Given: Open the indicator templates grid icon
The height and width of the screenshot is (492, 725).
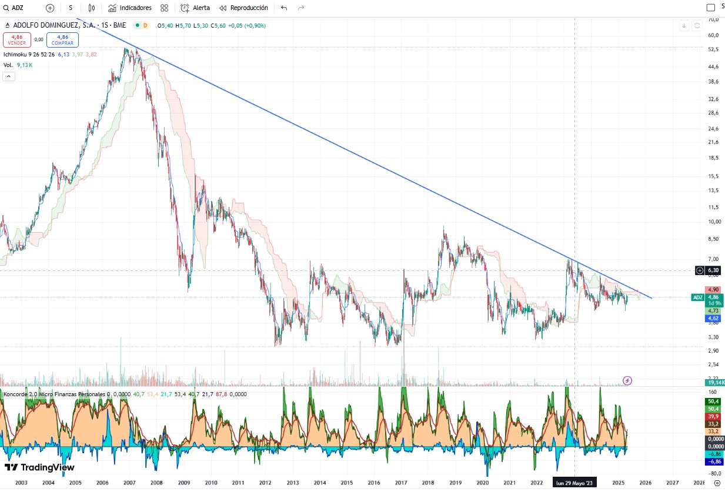Looking at the screenshot, I should point(164,8).
